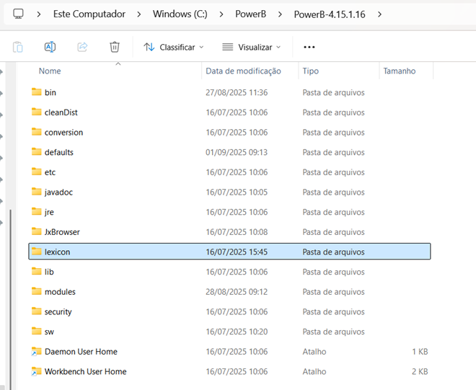Open the three-dots more options menu

(x=309, y=47)
